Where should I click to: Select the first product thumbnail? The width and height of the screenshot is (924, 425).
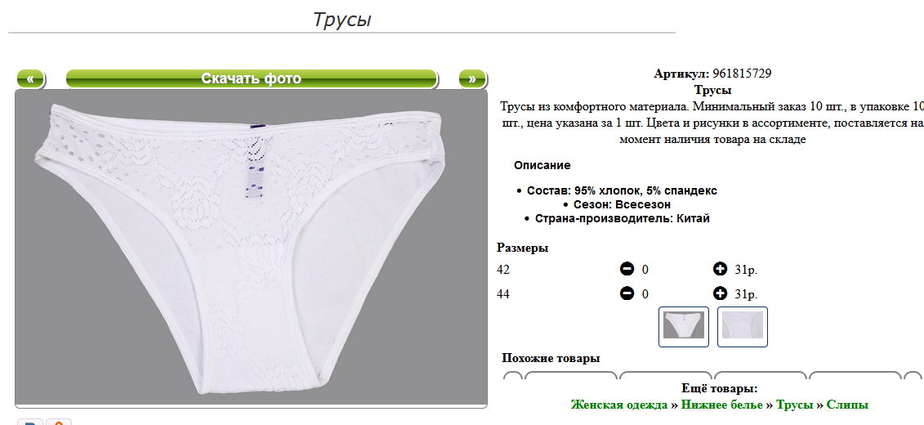(x=683, y=326)
